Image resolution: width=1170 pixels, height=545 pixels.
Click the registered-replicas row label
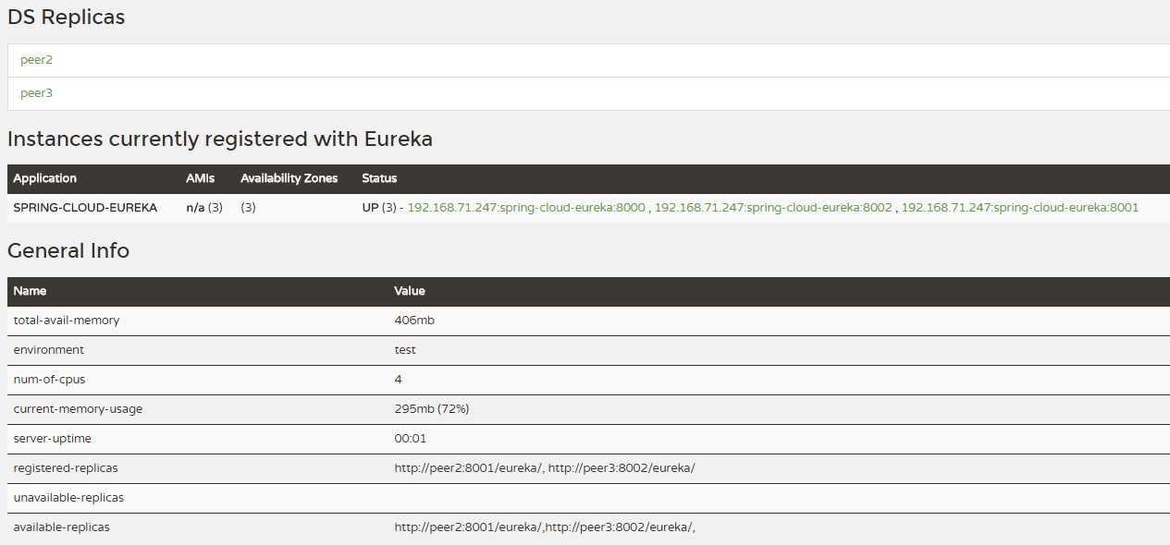[66, 468]
